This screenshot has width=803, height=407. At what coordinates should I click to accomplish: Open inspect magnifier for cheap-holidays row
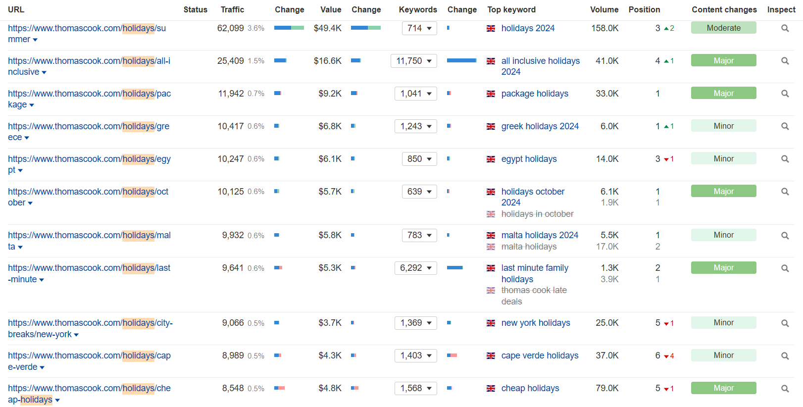785,389
